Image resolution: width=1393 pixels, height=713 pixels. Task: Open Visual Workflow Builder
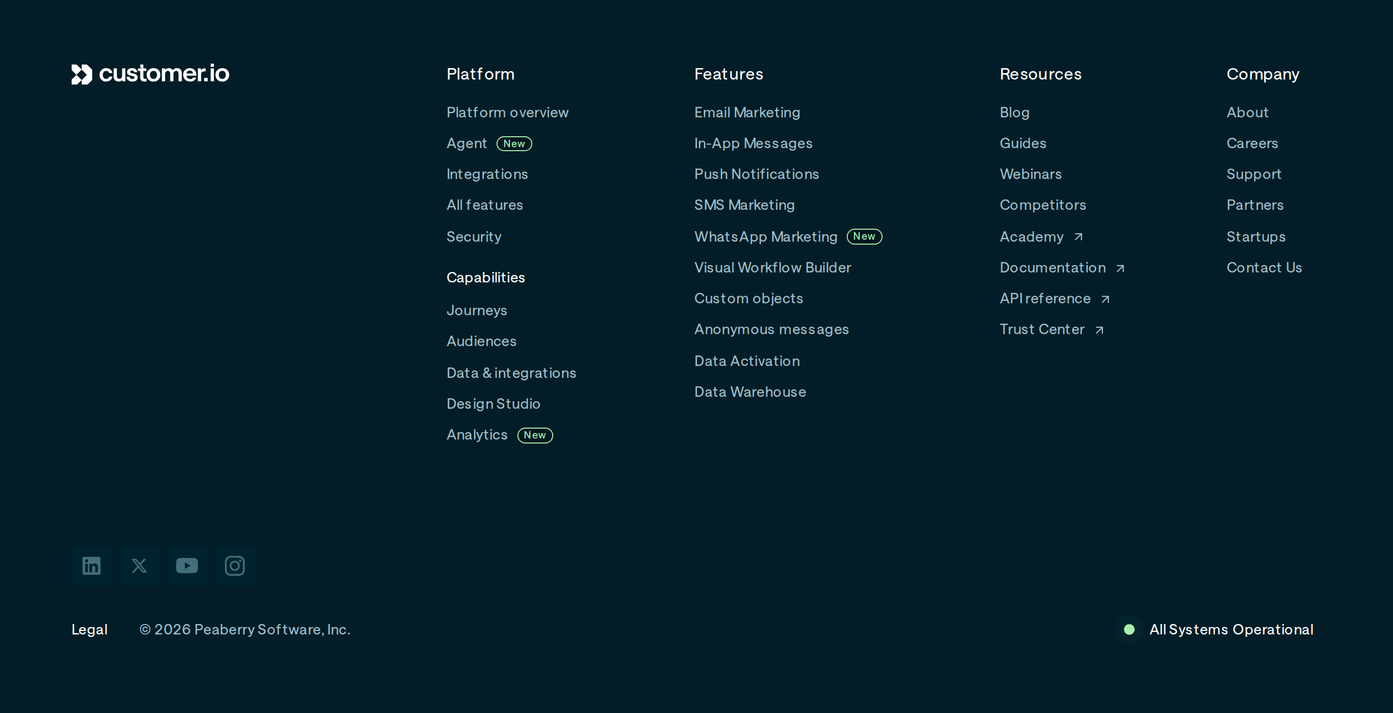coord(773,267)
